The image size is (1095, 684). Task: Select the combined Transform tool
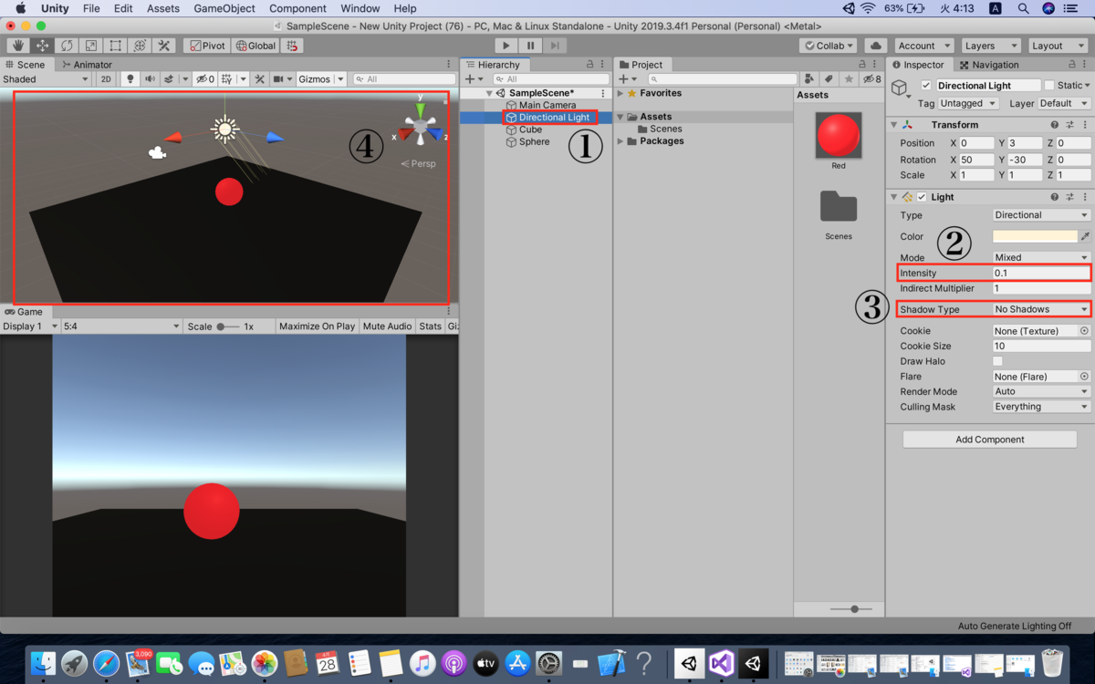140,46
